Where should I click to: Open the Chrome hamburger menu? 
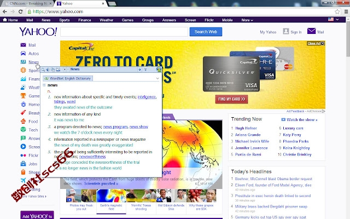[x=346, y=11]
